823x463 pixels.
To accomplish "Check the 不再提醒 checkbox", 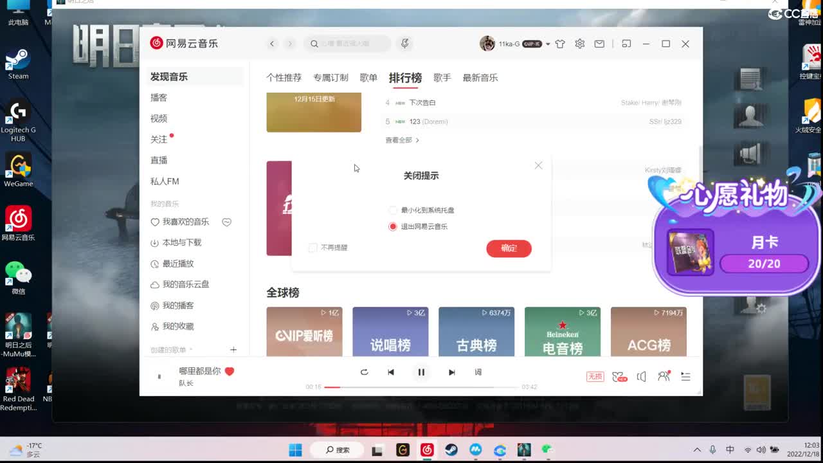I will click(312, 248).
